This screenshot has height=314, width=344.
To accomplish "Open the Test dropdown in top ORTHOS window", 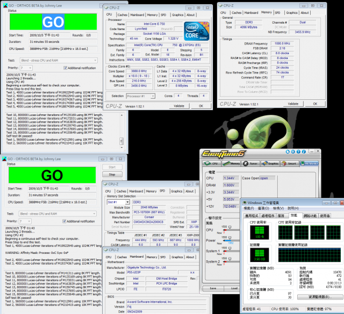I will pyautogui.click(x=59, y=60).
